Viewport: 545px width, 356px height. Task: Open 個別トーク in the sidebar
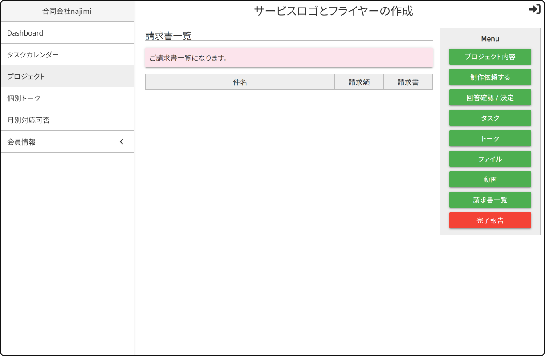[24, 98]
